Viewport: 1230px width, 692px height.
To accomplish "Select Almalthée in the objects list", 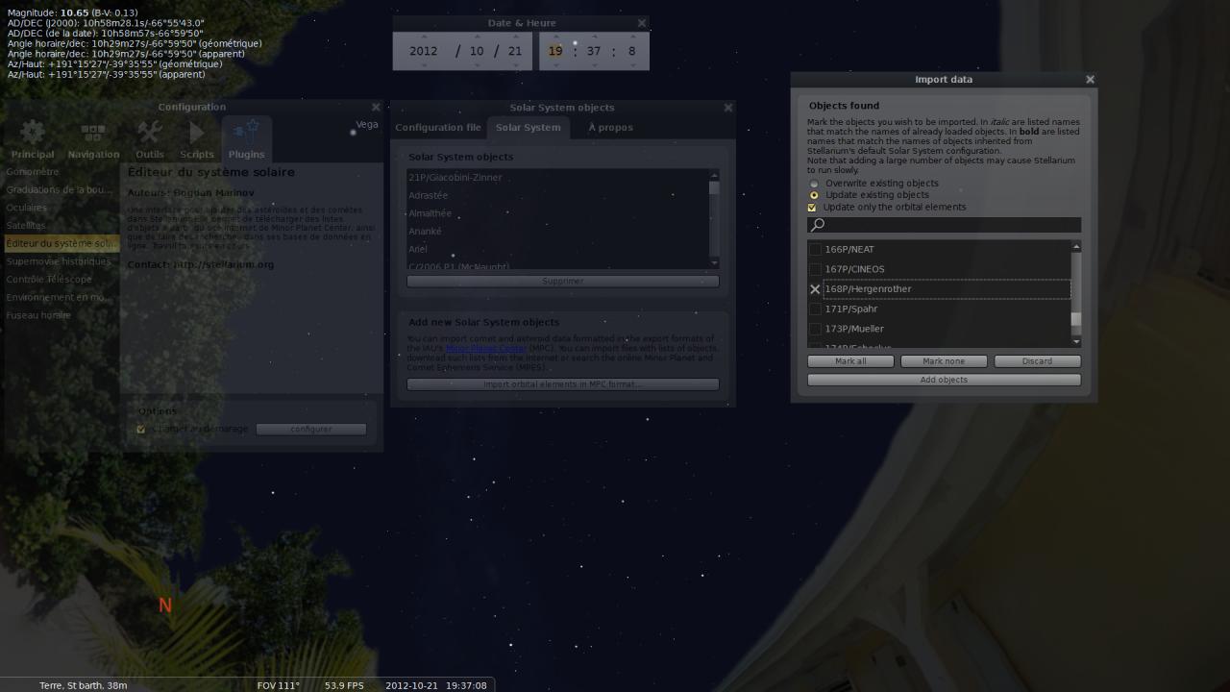I will [557, 213].
